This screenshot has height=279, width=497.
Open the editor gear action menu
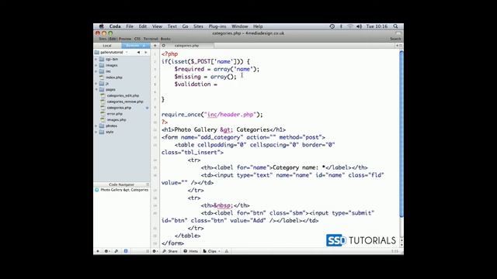[x=155, y=251]
